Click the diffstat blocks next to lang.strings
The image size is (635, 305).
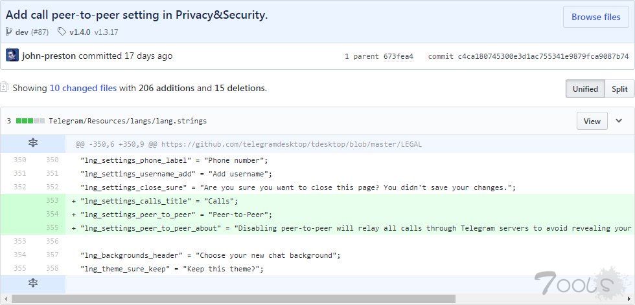click(30, 121)
